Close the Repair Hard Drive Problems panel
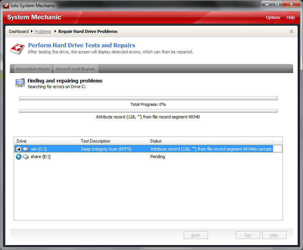303x250 pixels. (291, 31)
